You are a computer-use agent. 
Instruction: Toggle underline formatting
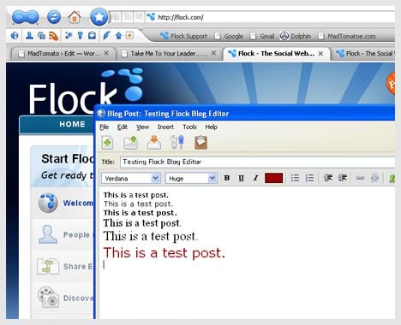(241, 178)
